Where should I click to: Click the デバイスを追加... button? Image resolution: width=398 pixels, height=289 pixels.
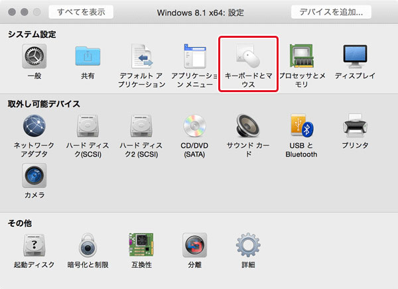(331, 12)
